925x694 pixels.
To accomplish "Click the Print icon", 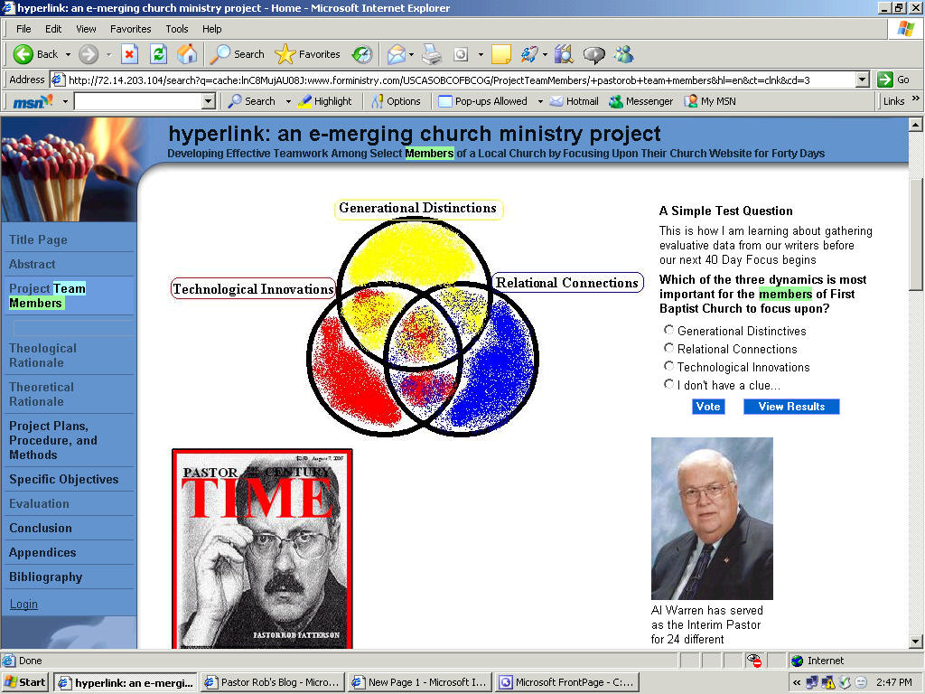I will (x=432, y=54).
